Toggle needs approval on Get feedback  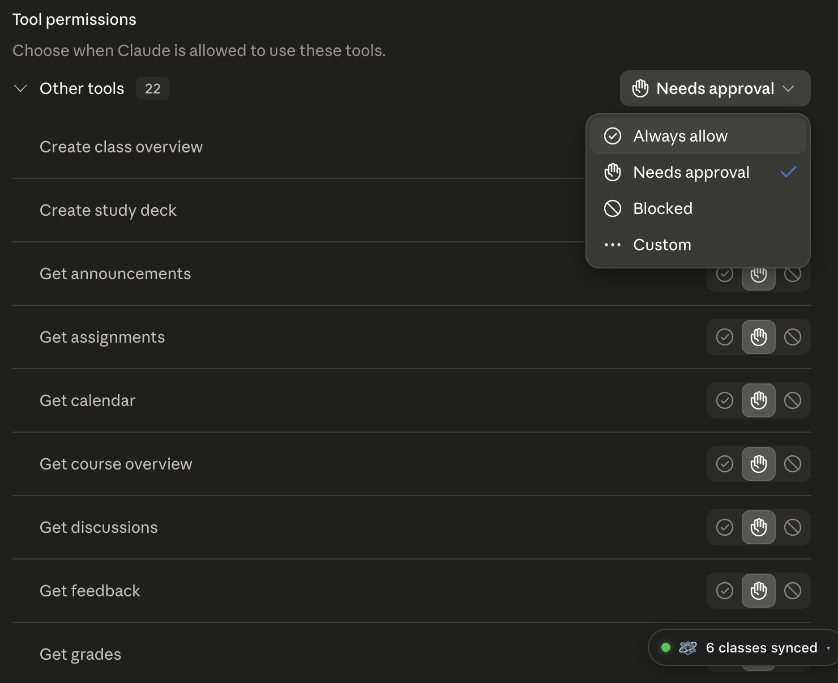[759, 591]
